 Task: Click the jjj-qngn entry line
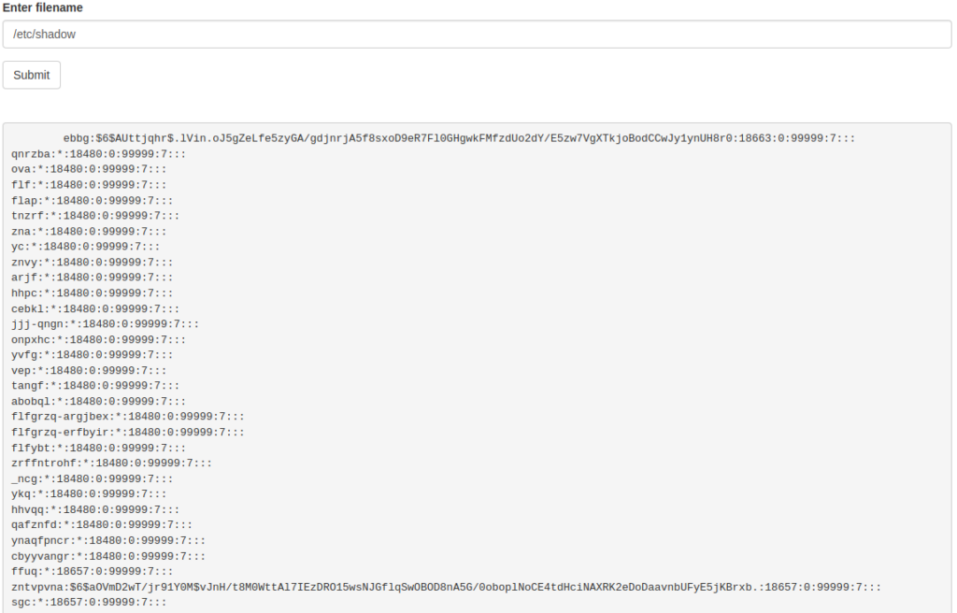pos(105,324)
